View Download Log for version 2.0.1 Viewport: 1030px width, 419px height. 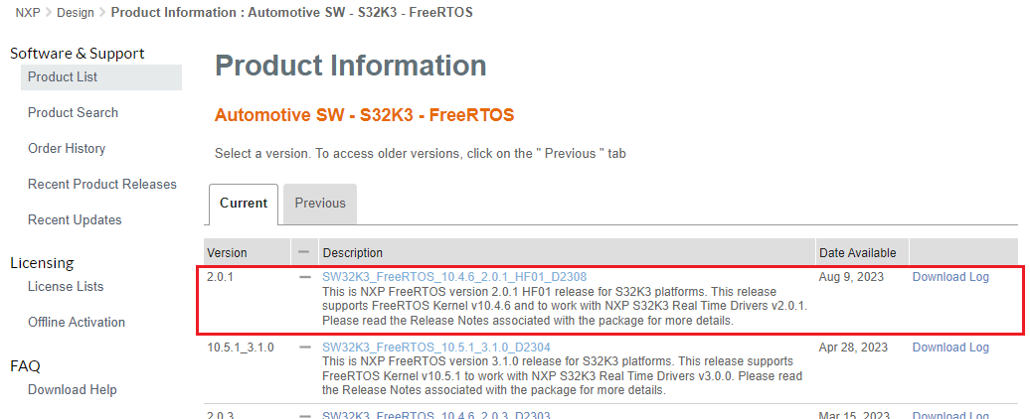point(950,277)
